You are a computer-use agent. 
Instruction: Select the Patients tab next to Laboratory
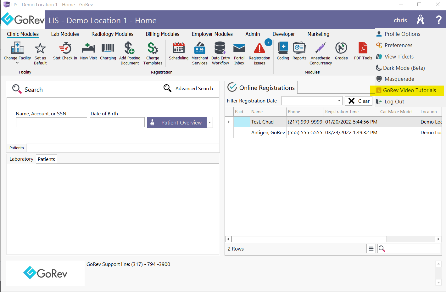coord(46,159)
